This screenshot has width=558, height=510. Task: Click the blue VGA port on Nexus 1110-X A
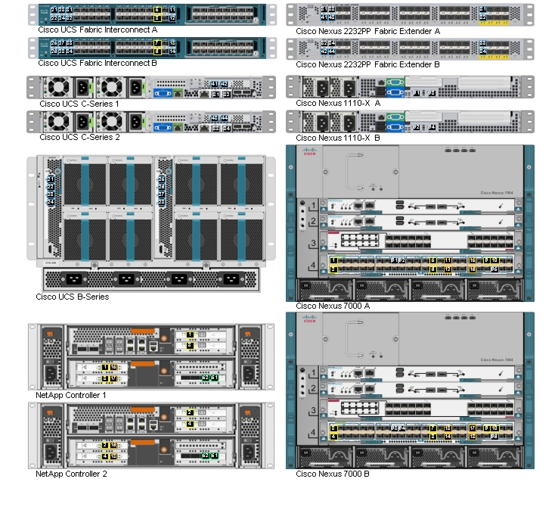click(395, 92)
